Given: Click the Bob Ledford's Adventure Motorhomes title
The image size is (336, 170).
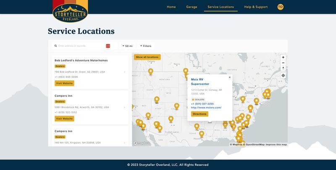Looking at the screenshot, I should [81, 60].
